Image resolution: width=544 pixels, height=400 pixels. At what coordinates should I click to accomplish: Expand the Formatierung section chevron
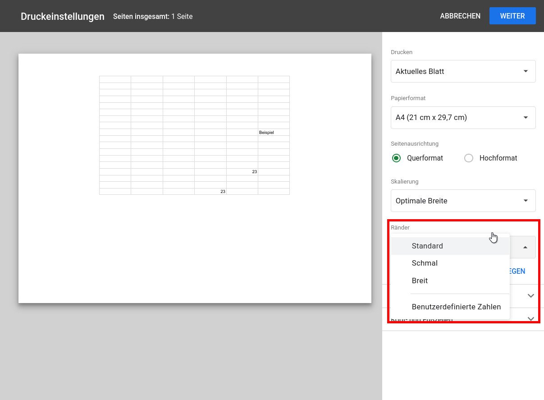tap(531, 296)
